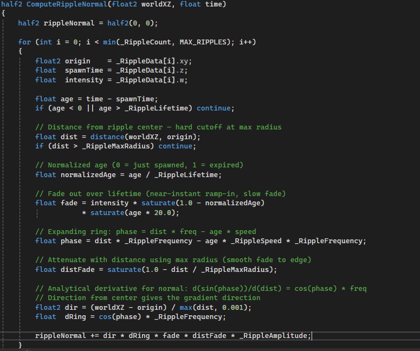Click the 'Normalized age' comment line

pos(139,165)
